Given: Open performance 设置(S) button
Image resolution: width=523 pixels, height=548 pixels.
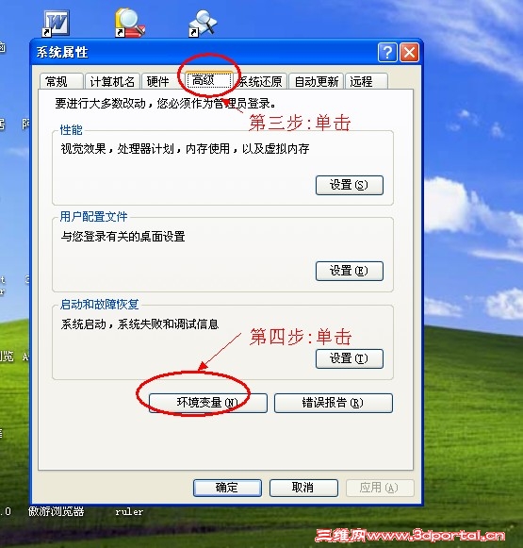Looking at the screenshot, I should 350,185.
